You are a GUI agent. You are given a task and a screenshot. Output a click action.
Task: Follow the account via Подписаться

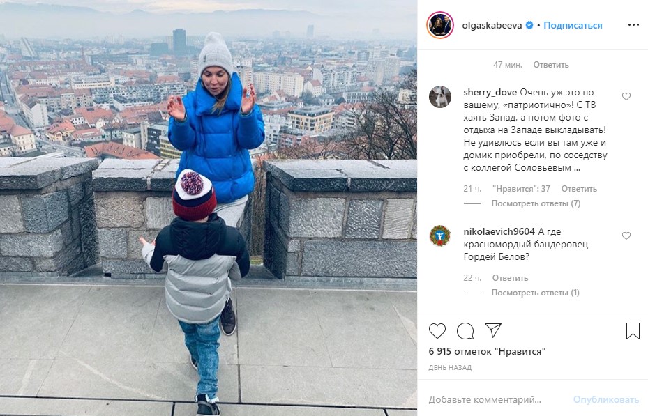point(573,25)
